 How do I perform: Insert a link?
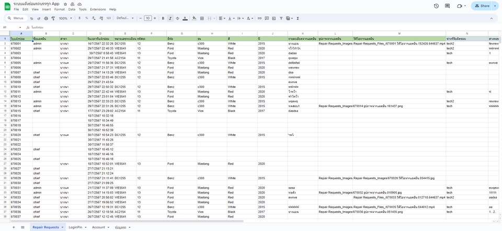(259, 18)
